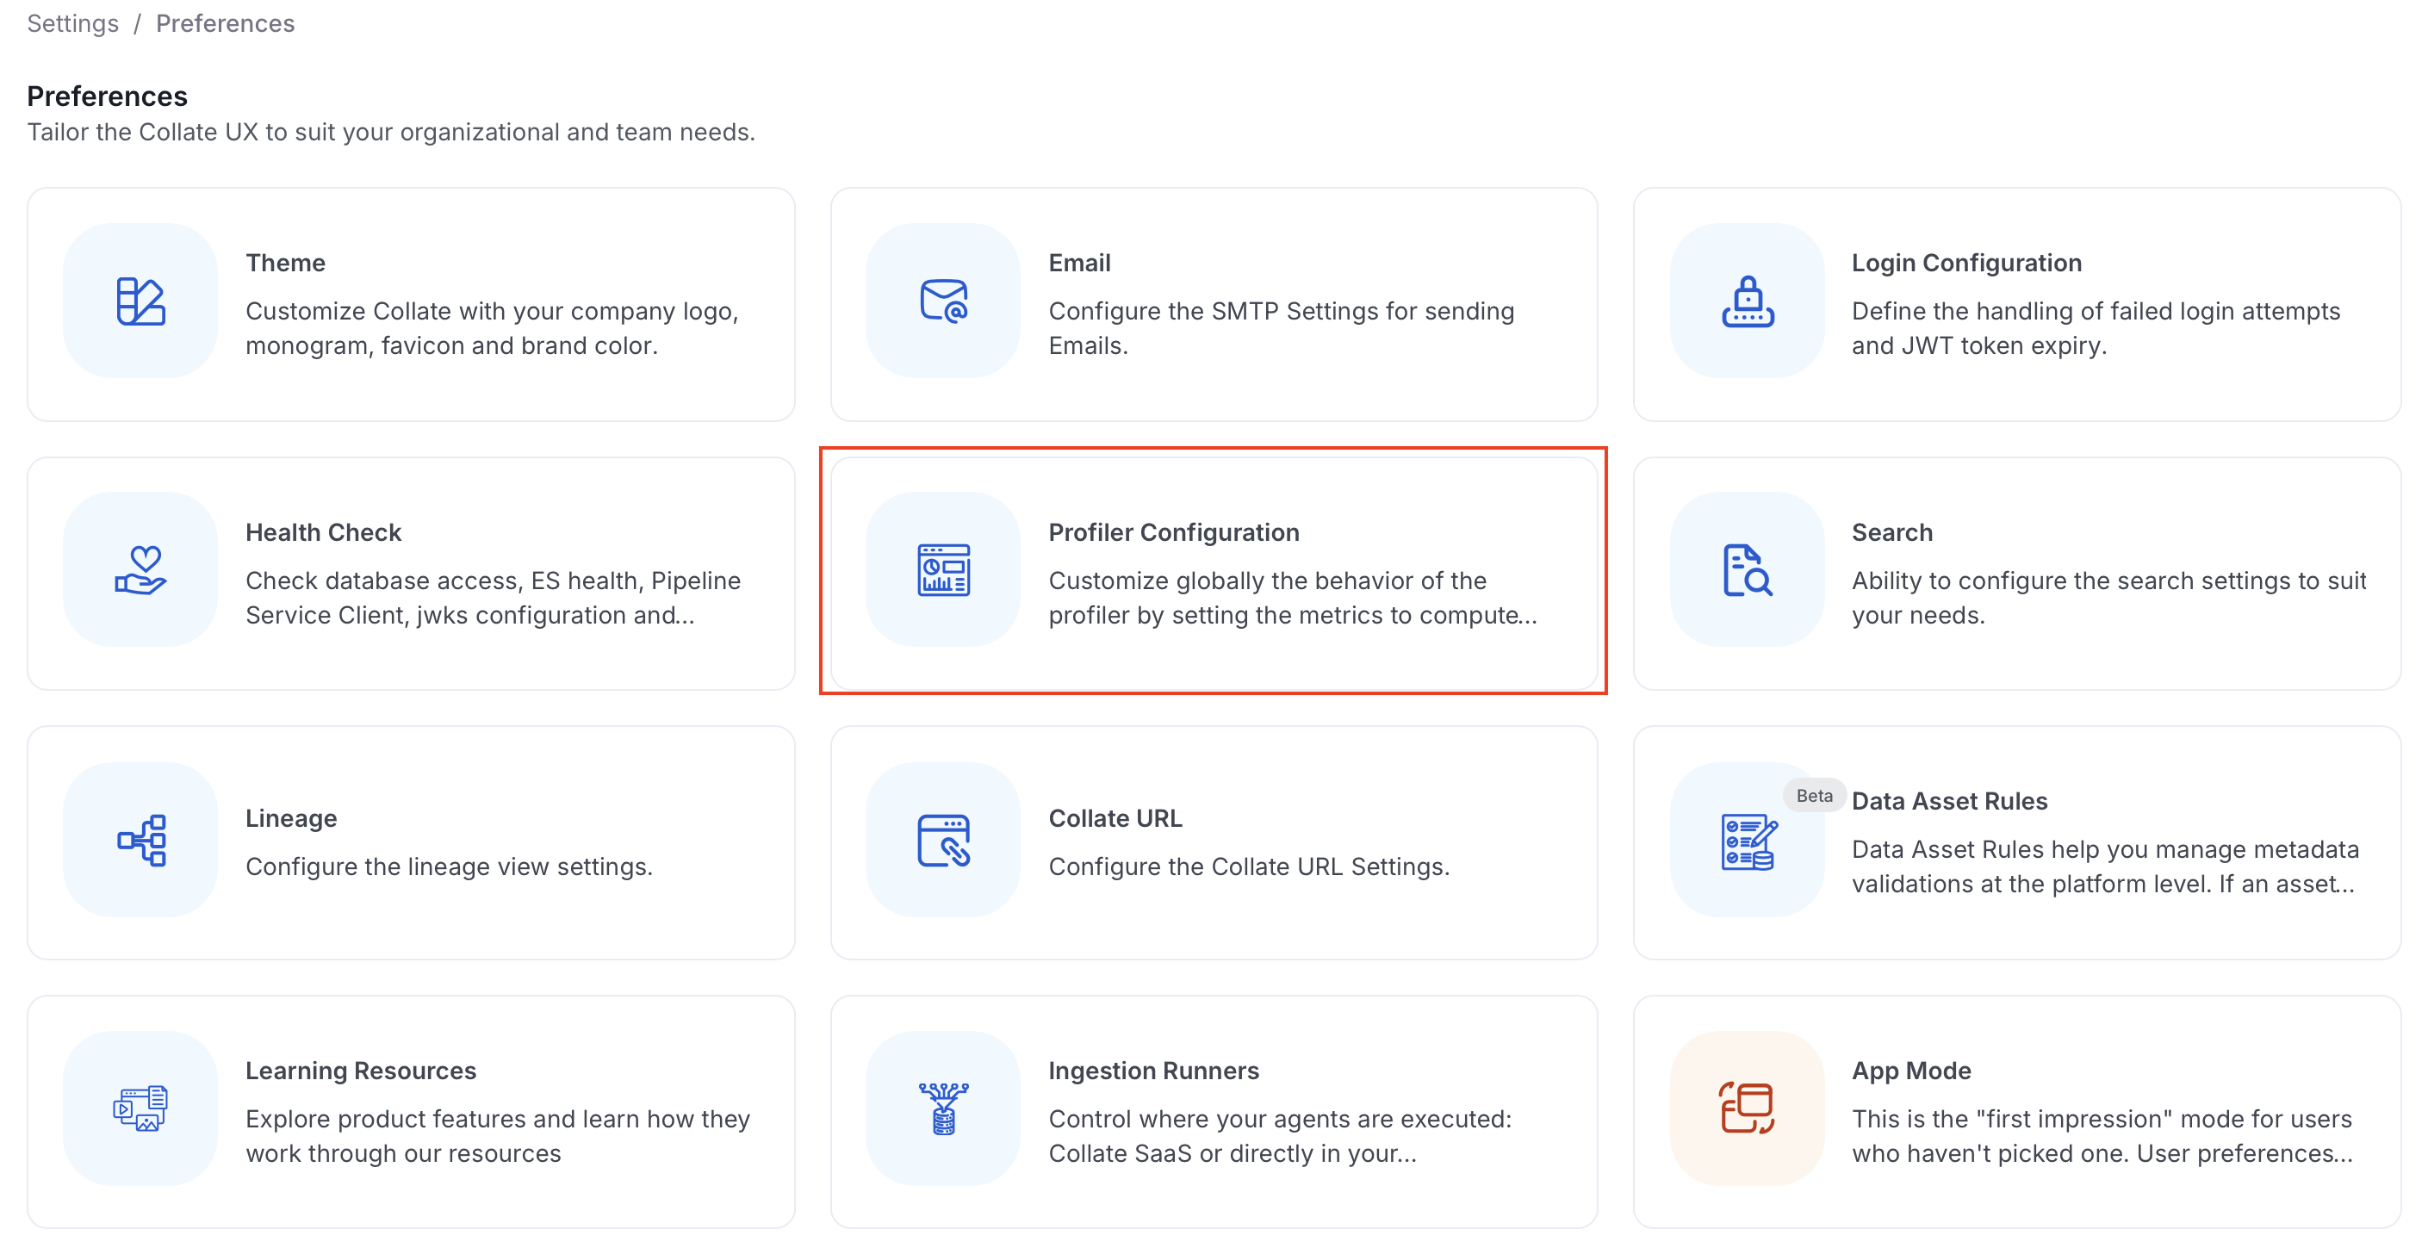Open the Theme card title
2428x1248 pixels.
click(x=286, y=262)
